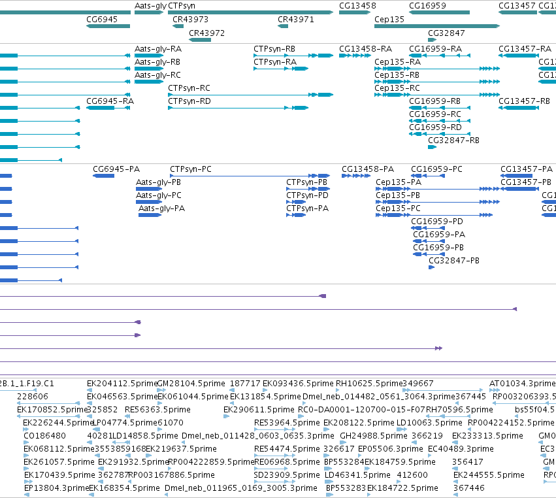Click EST EK290611.5prime
Screen dimensions: 556x498
[x=259, y=410]
